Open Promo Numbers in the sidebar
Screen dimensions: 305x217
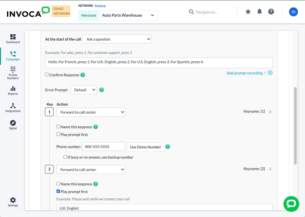(x=13, y=73)
